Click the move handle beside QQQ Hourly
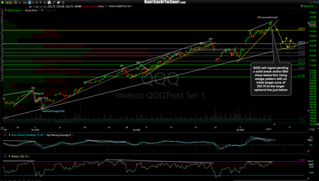This screenshot has width=319, height=181. [5, 10]
